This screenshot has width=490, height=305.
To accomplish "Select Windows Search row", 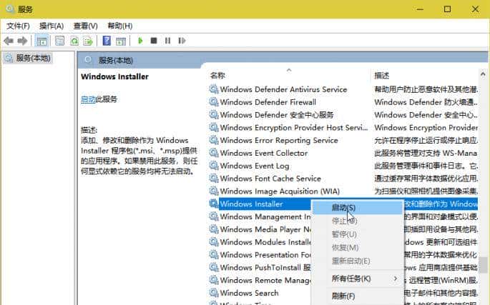I will tap(260, 293).
